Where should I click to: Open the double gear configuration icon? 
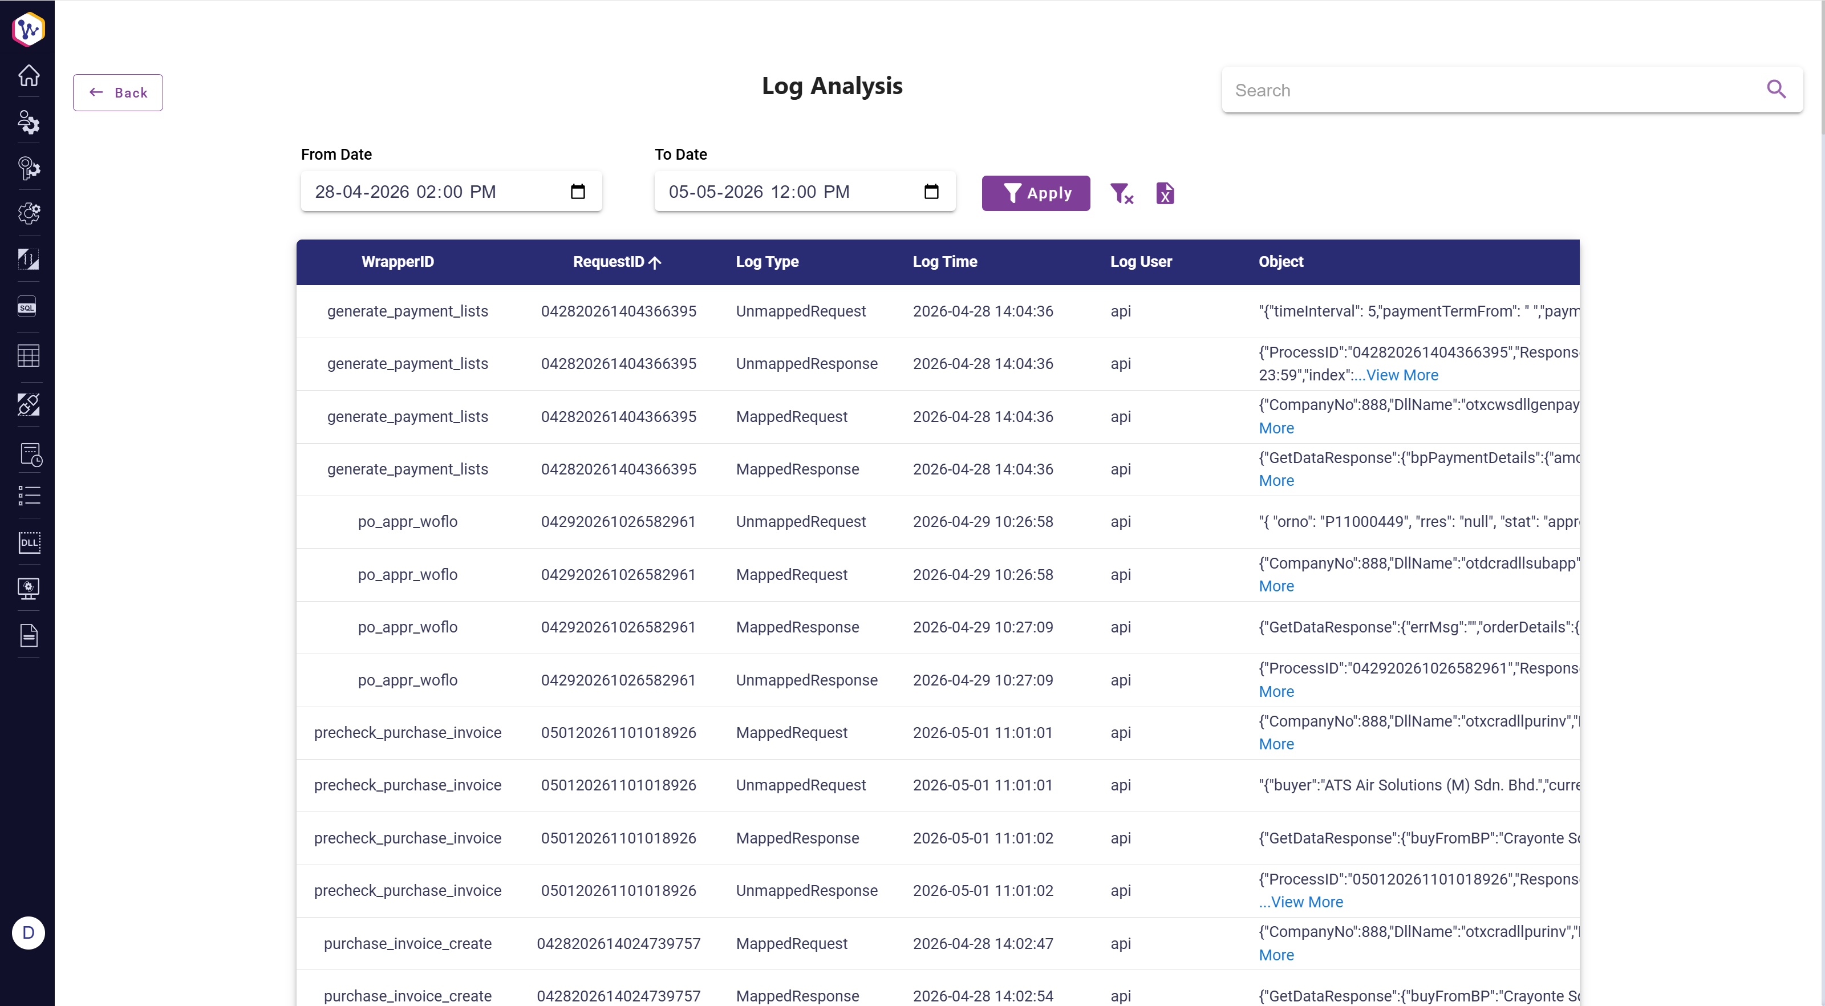[29, 213]
